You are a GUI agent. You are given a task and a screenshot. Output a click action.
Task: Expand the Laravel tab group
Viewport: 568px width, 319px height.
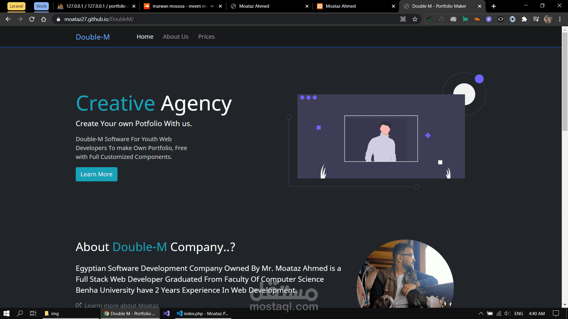(16, 6)
